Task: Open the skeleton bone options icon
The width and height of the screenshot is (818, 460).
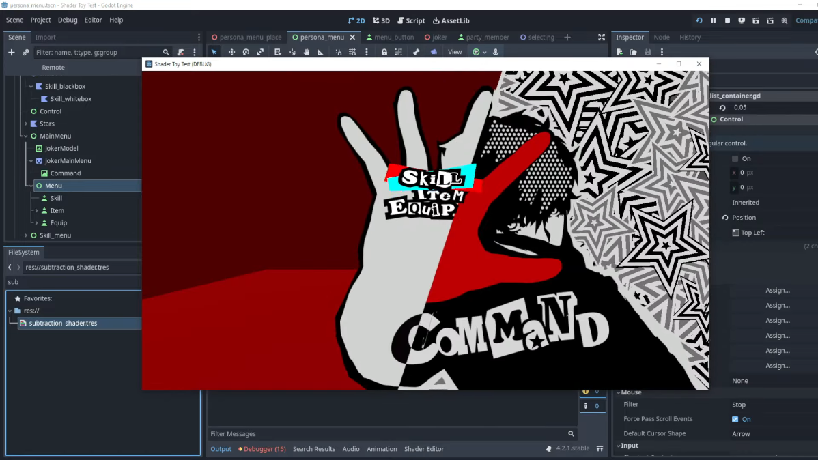Action: 417,52
